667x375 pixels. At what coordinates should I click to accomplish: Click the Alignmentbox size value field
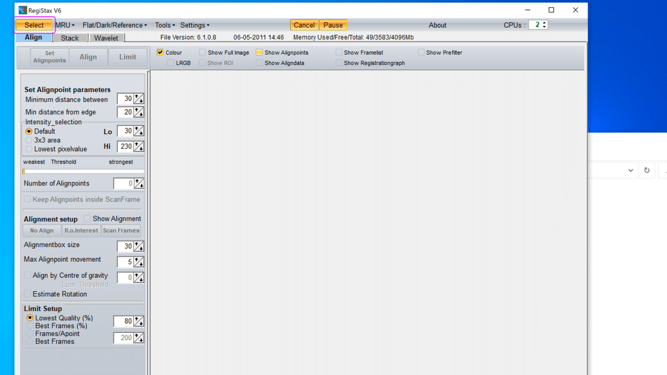(x=125, y=246)
